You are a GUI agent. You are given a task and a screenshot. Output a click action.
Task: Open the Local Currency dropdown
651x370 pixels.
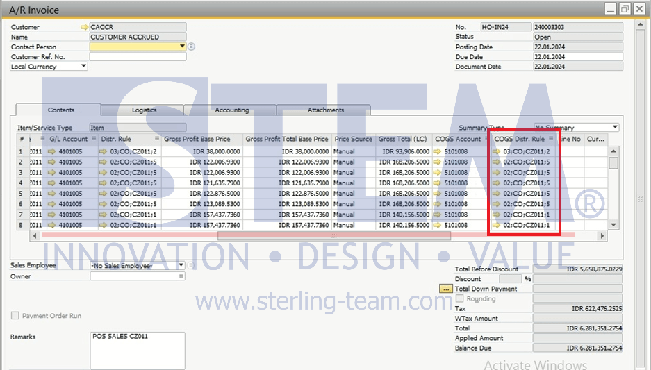84,67
